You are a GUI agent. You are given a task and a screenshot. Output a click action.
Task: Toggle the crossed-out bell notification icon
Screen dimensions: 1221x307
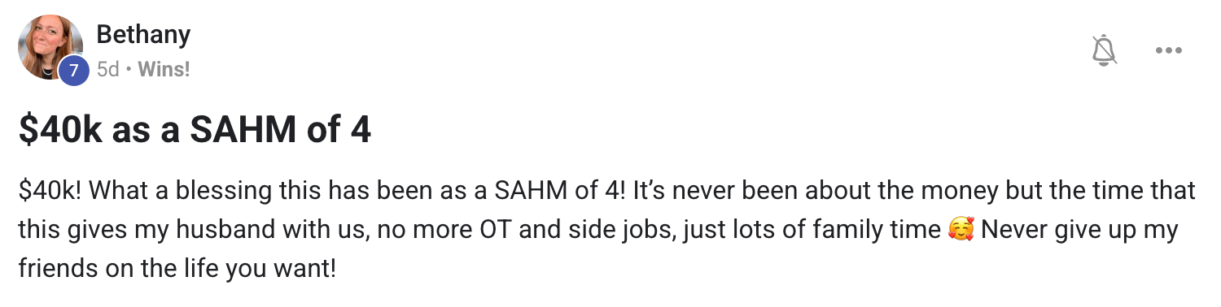[x=1104, y=50]
